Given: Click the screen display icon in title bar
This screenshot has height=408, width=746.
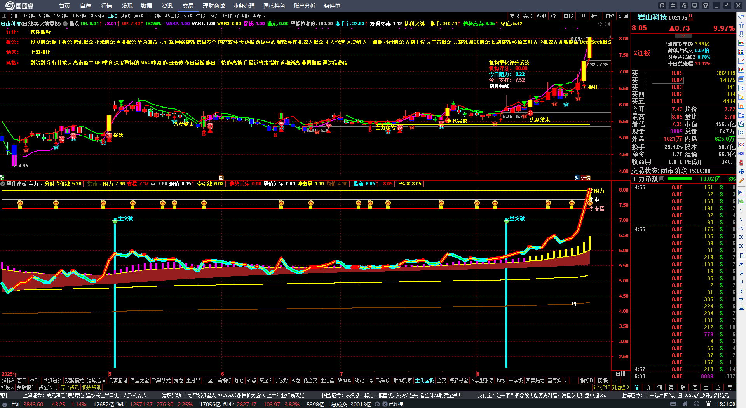Looking at the screenshot, I should click(x=695, y=5).
